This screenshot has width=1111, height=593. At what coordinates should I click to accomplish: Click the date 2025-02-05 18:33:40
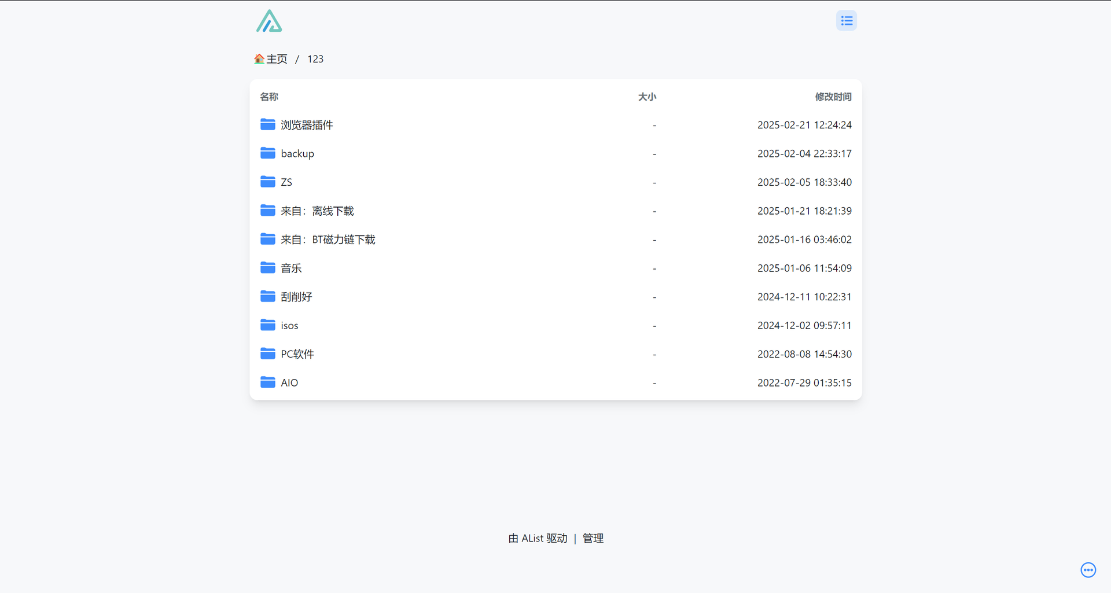pos(804,182)
